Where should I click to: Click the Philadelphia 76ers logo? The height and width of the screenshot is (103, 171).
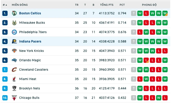(x=14, y=32)
